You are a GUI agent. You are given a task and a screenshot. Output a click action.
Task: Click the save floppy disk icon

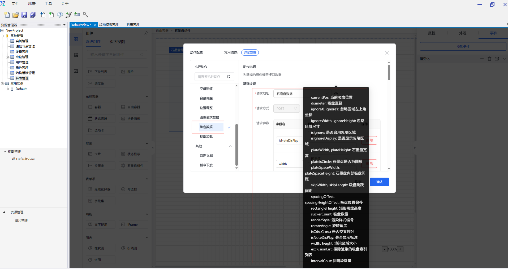24,15
